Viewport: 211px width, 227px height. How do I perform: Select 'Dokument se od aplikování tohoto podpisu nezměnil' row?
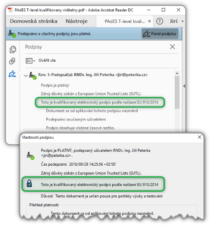92,111
